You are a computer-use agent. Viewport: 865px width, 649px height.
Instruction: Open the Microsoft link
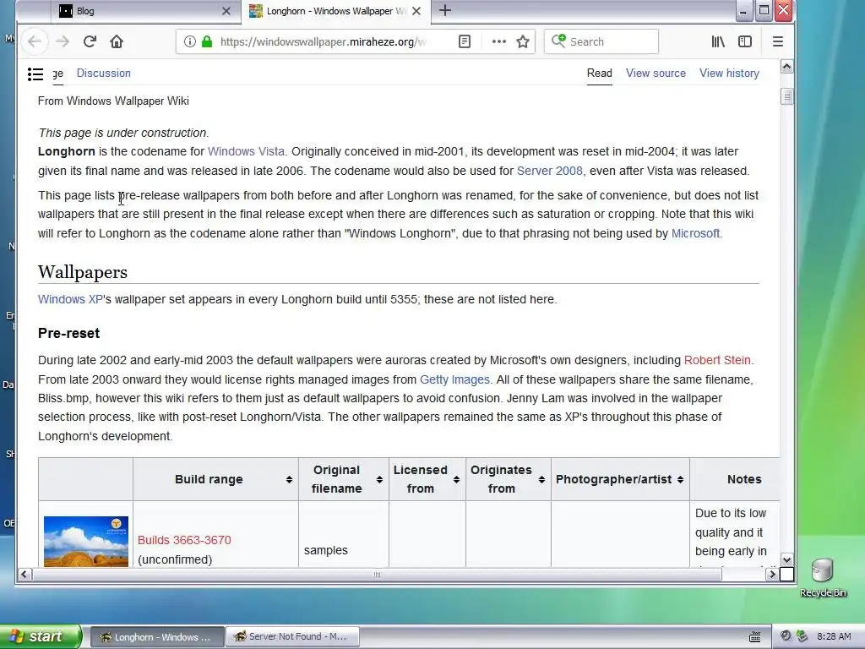[x=695, y=233]
